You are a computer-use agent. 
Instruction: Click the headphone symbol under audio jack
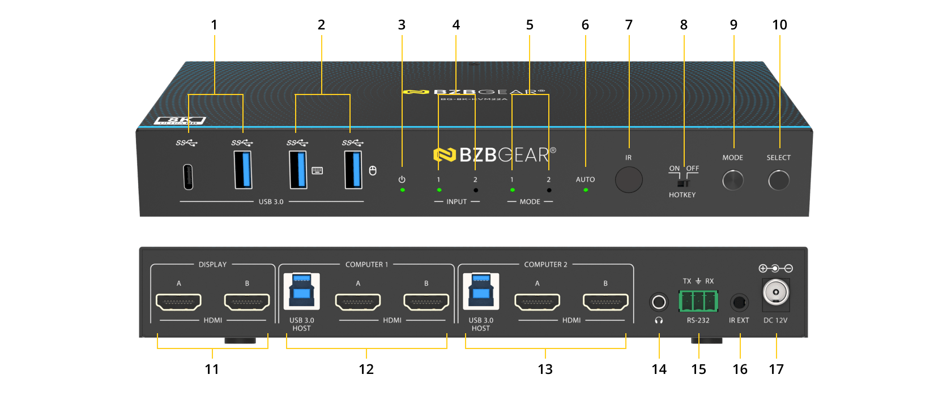[659, 320]
